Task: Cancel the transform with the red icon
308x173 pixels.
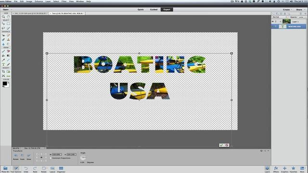Action: pos(227,145)
